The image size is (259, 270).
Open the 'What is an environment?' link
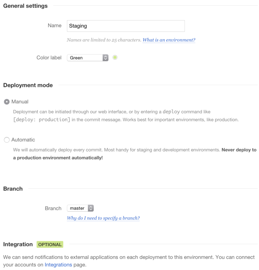coord(169,40)
